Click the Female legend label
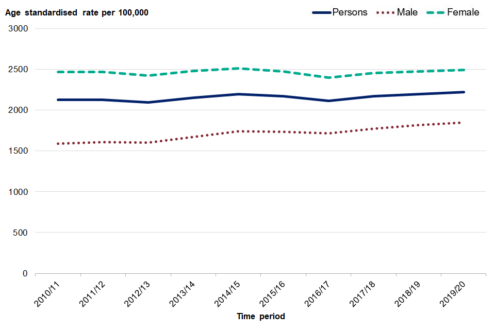This screenshot has height=330, width=495. coord(463,12)
